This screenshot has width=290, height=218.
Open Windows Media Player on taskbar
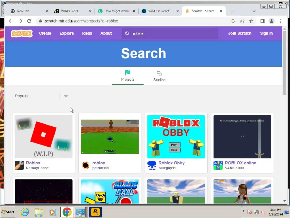point(53,212)
